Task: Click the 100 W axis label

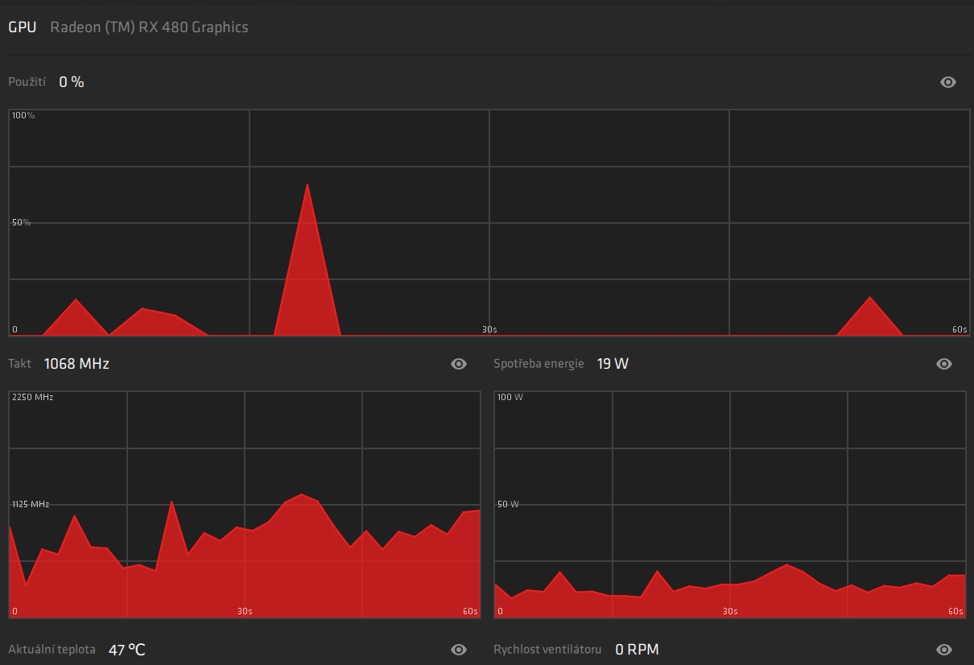Action: click(x=510, y=397)
